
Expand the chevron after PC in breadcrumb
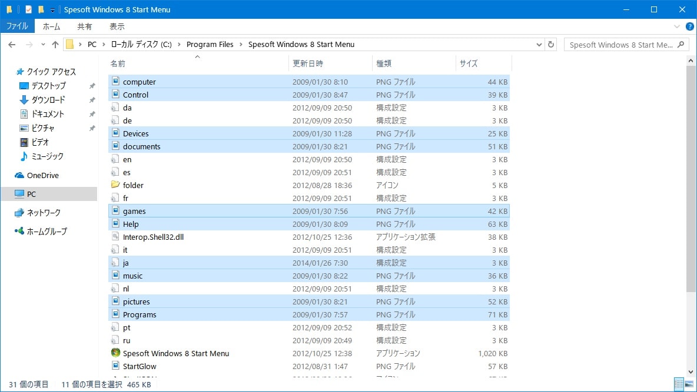(104, 45)
